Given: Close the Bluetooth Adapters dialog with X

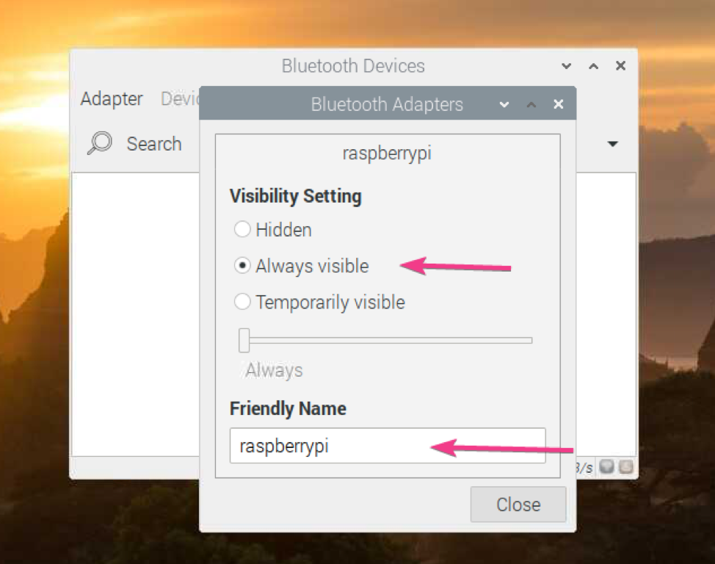Looking at the screenshot, I should [x=559, y=104].
